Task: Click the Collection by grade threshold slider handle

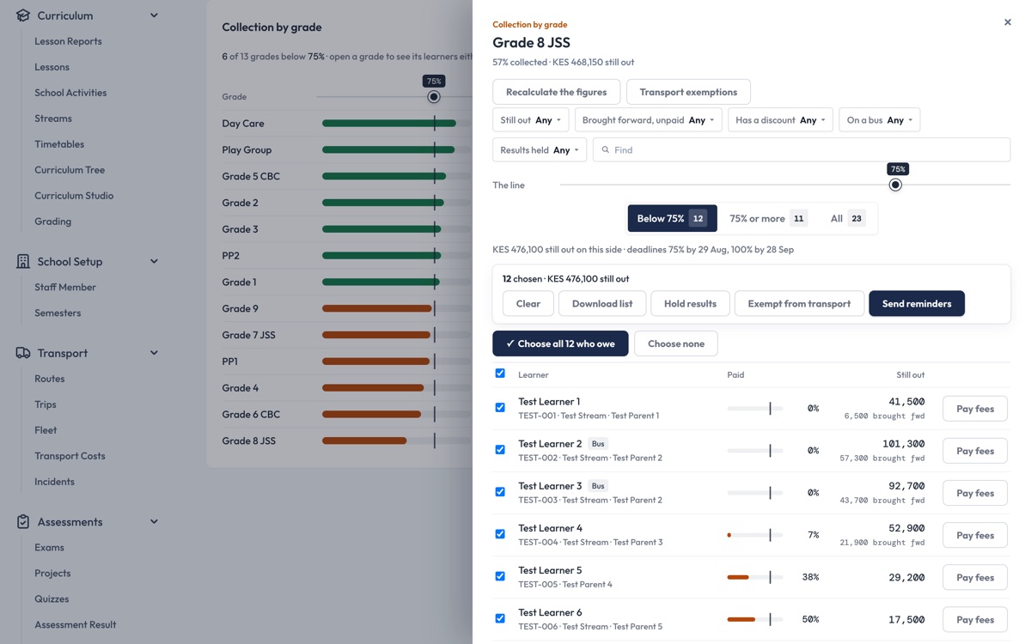Action: coord(434,97)
